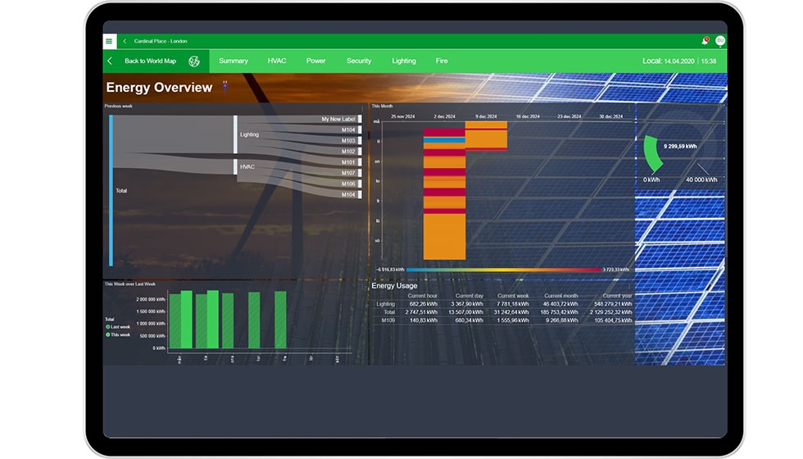Click the BU user avatar icon
The width and height of the screenshot is (803, 459).
[x=720, y=40]
